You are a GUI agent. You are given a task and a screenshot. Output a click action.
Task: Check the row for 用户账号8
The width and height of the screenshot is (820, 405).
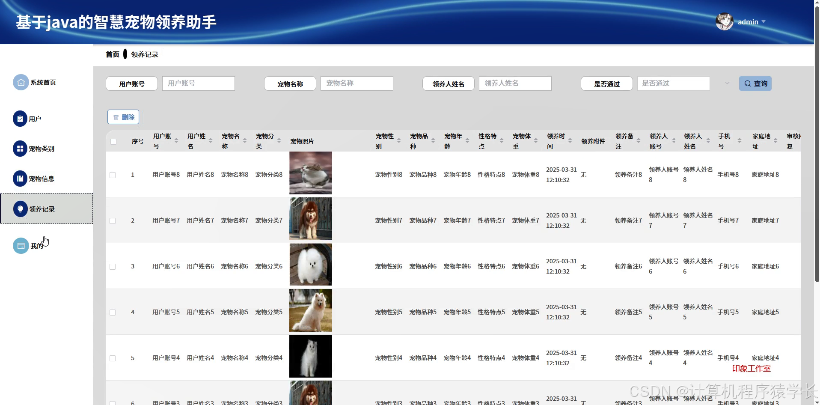113,175
